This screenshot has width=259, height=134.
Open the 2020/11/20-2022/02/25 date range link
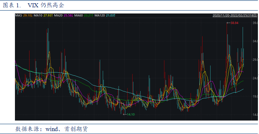235,15
